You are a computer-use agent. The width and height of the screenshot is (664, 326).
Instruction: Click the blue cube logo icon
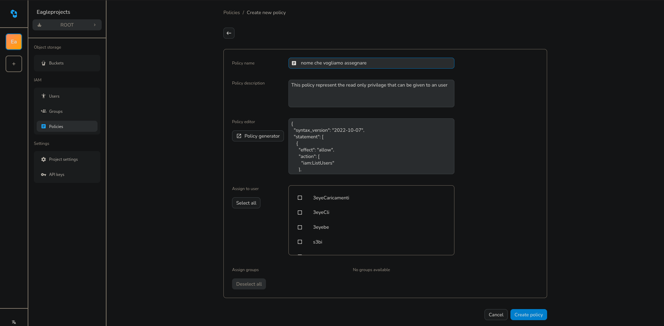[14, 13]
